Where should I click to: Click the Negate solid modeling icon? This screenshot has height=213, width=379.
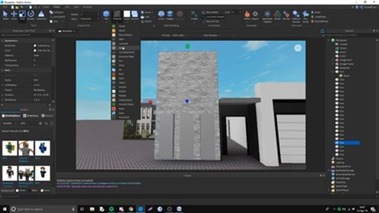(170, 15)
